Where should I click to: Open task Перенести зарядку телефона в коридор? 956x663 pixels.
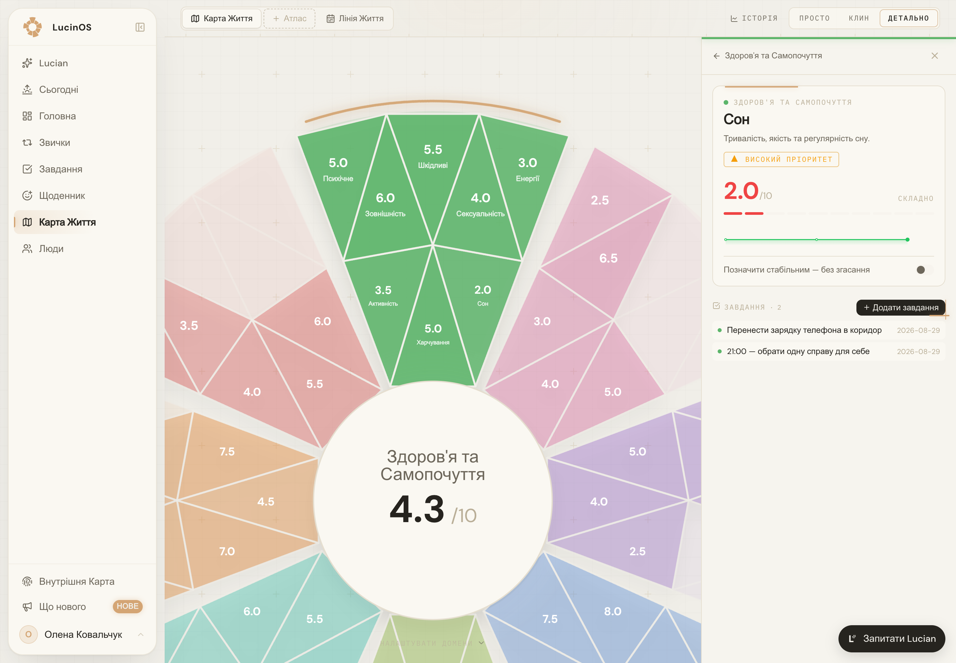click(x=828, y=330)
